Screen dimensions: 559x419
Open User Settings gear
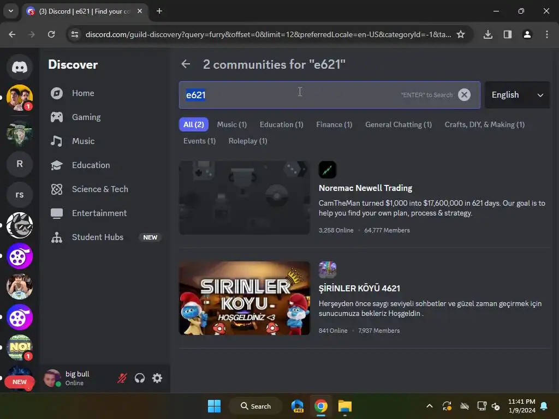157,378
